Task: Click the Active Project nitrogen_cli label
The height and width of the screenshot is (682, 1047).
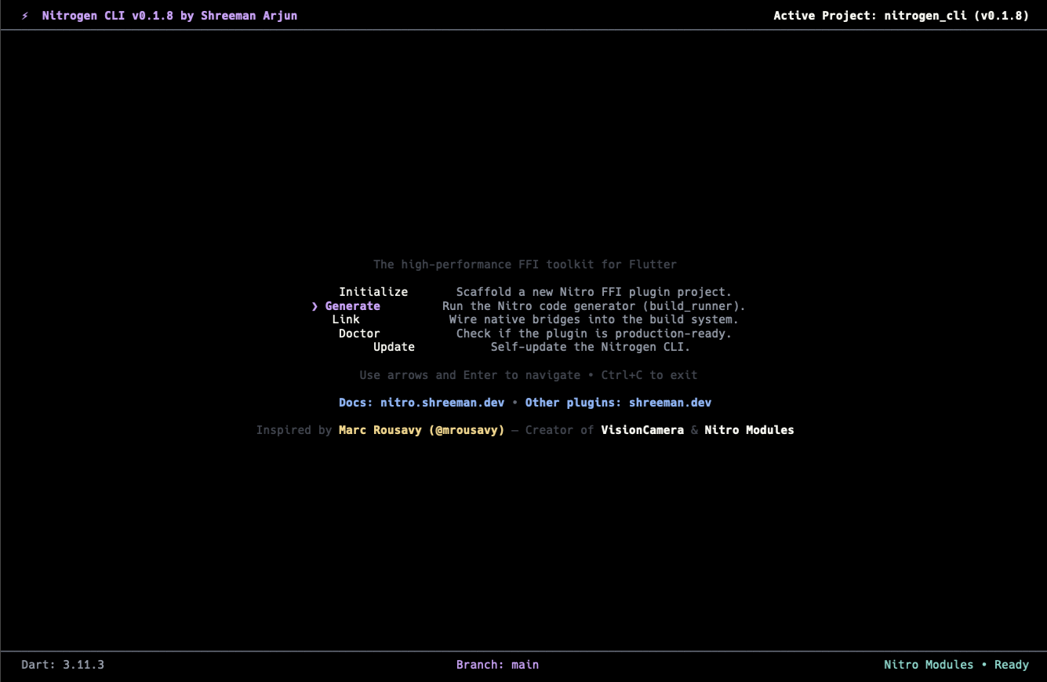Action: [901, 16]
